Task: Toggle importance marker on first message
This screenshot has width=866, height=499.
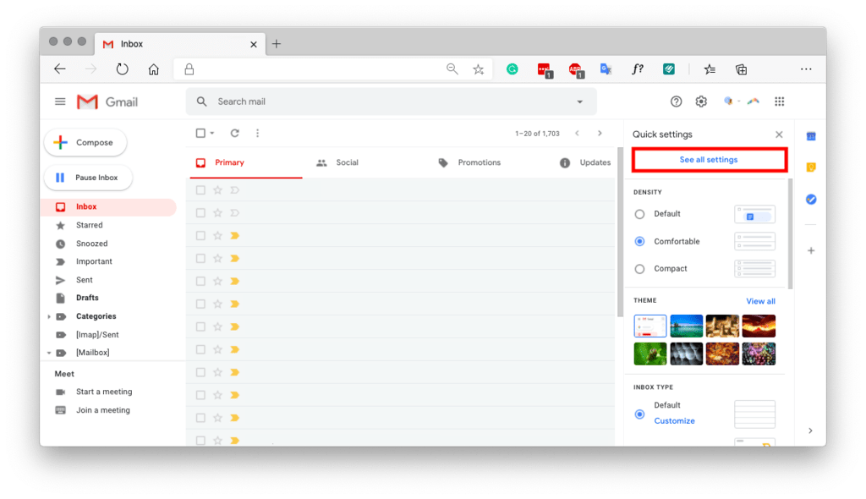Action: (235, 190)
